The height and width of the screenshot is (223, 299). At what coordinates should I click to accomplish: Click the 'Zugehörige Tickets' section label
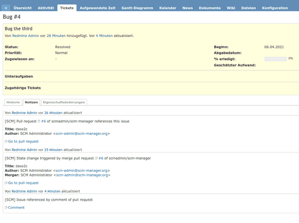[x=23, y=88]
